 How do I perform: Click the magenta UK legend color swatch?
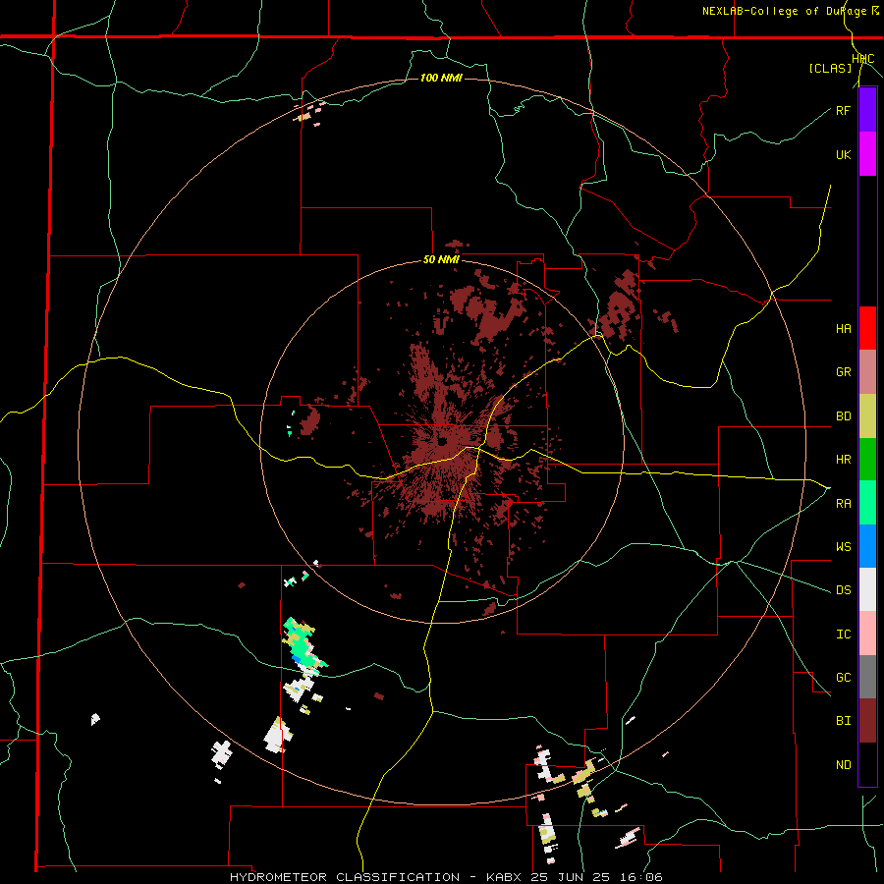pos(867,154)
